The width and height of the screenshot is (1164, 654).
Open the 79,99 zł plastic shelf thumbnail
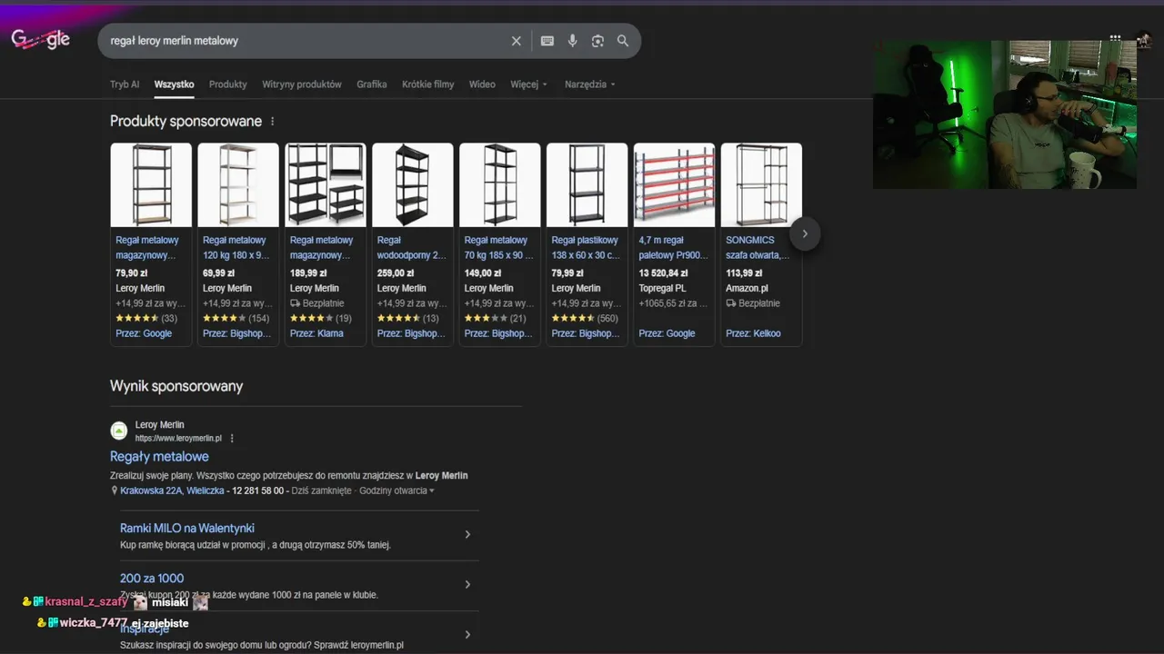(587, 184)
